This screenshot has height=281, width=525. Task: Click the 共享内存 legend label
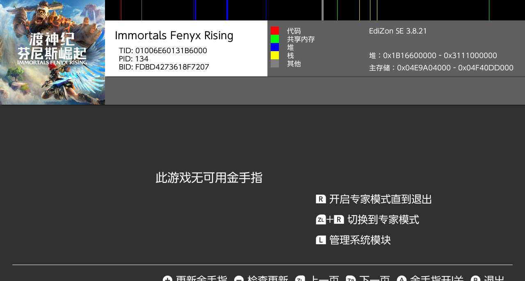coord(301,39)
